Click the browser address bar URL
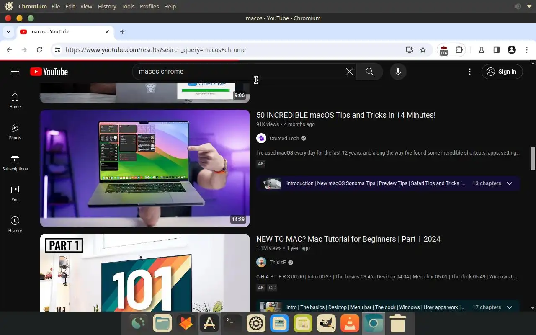 pyautogui.click(x=156, y=50)
